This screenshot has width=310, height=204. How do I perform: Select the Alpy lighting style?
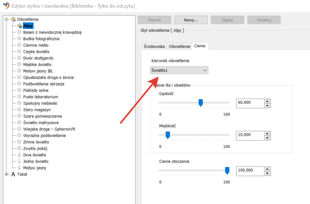point(28,26)
